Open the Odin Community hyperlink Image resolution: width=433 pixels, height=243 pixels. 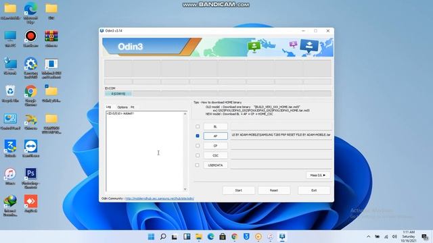tap(160, 198)
